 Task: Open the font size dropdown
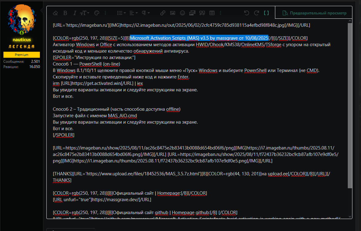[x=84, y=13]
